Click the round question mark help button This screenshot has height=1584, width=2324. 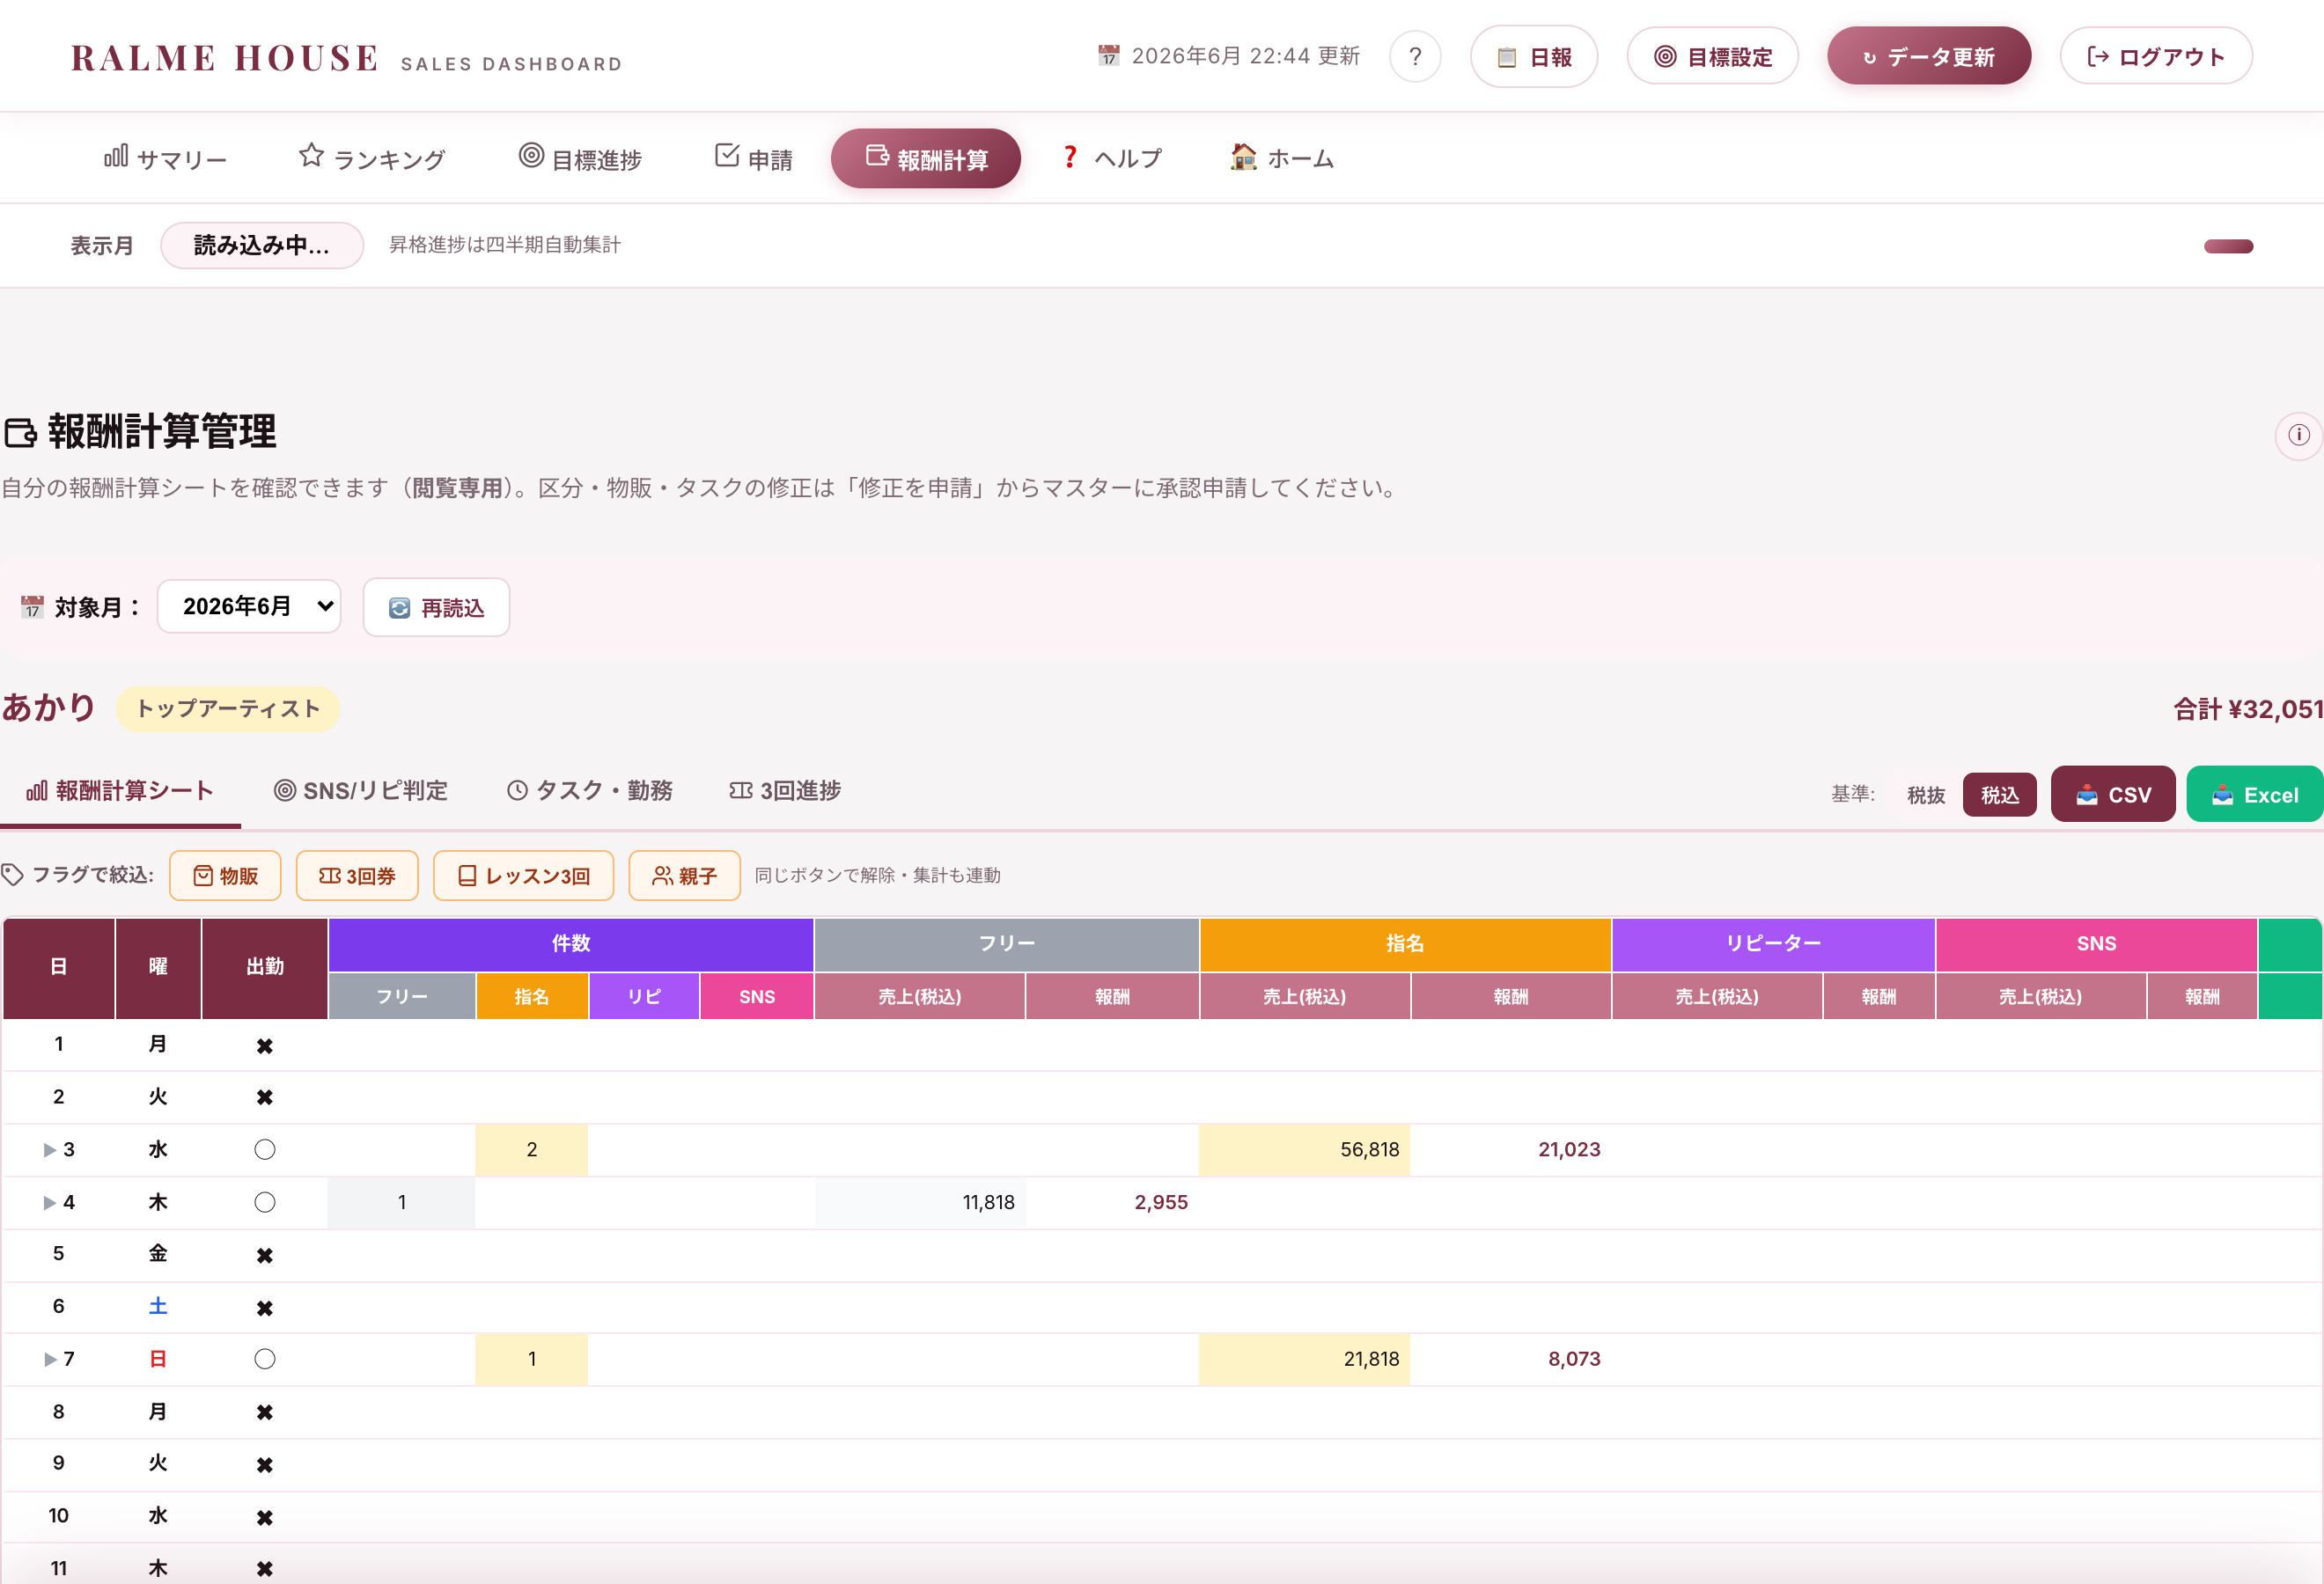click(x=1414, y=57)
